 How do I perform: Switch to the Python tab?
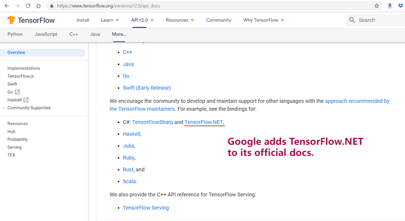[15, 34]
